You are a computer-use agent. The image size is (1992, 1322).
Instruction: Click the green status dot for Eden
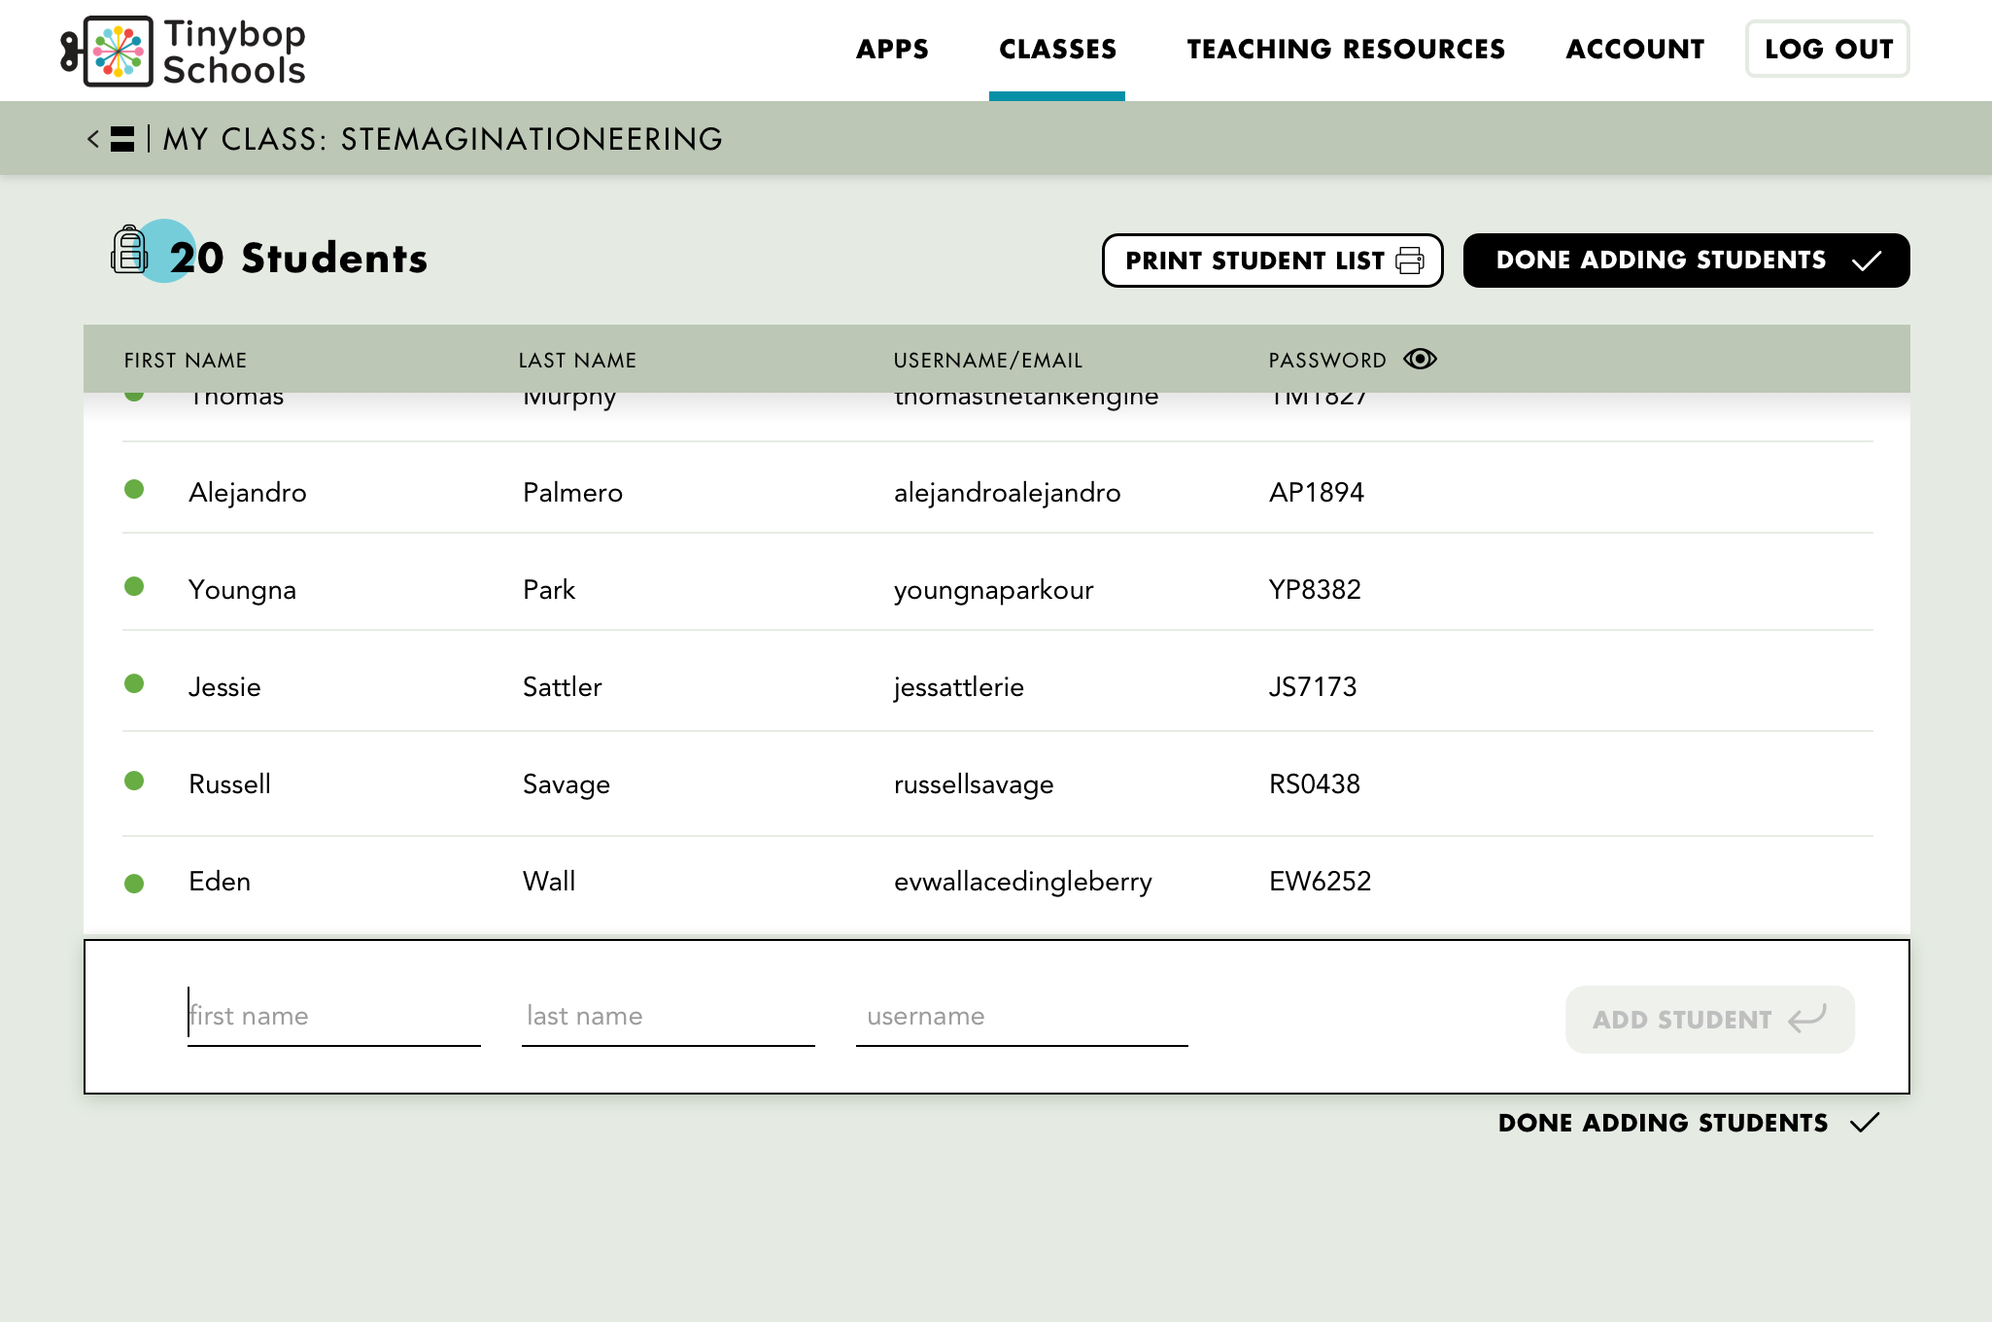(134, 884)
